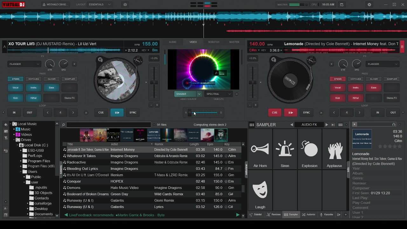Image resolution: width=407 pixels, height=229 pixels.
Task: Select left deck SLICER pad mode
Action: [x=52, y=79]
